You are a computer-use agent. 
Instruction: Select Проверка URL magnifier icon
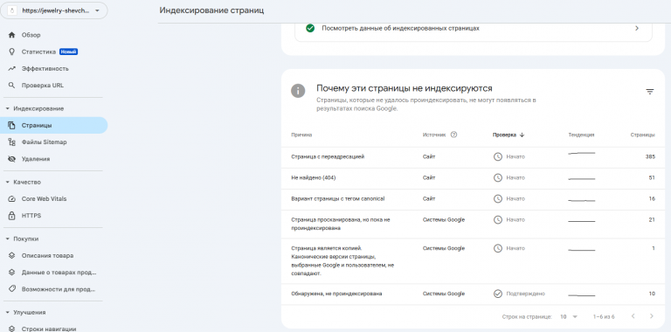point(12,86)
